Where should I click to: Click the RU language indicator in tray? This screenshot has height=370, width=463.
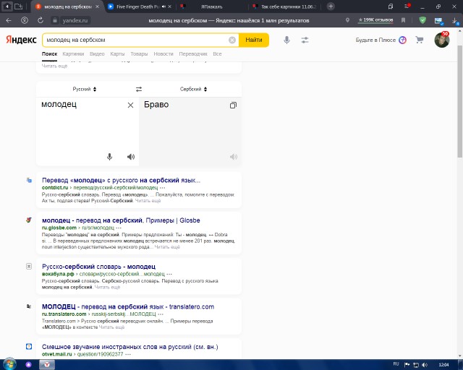click(x=396, y=364)
